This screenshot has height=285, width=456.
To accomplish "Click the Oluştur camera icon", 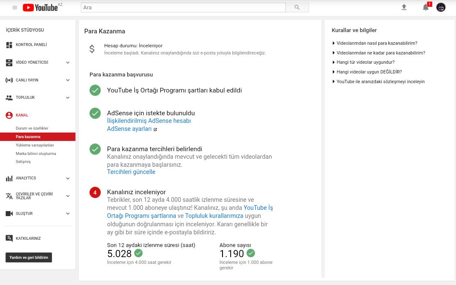I will pyautogui.click(x=9, y=214).
